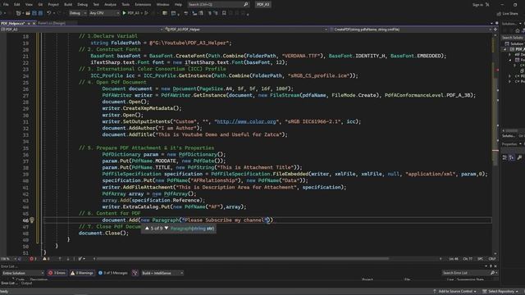Viewport: 525px width, 295px height.
Task: Open the Git menu
Action: point(40,5)
